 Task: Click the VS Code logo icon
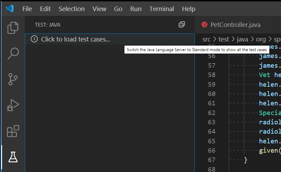(x=10, y=9)
